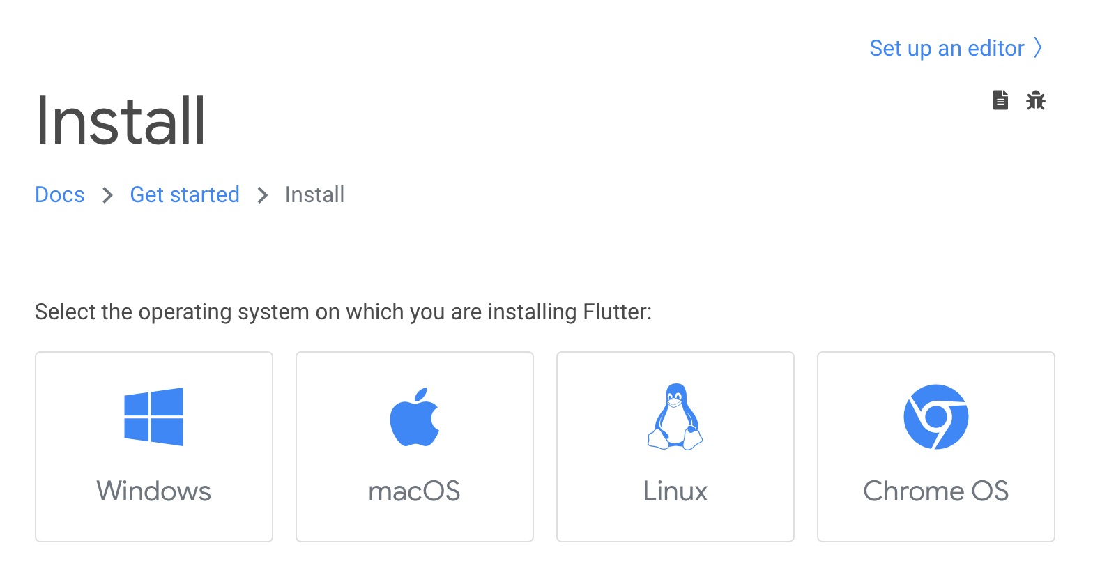This screenshot has width=1093, height=566.
Task: Click the Windows logo icon
Action: [x=153, y=417]
